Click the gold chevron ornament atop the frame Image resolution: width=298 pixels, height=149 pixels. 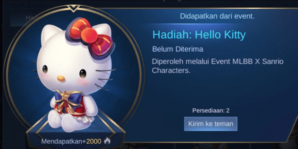click(73, 8)
